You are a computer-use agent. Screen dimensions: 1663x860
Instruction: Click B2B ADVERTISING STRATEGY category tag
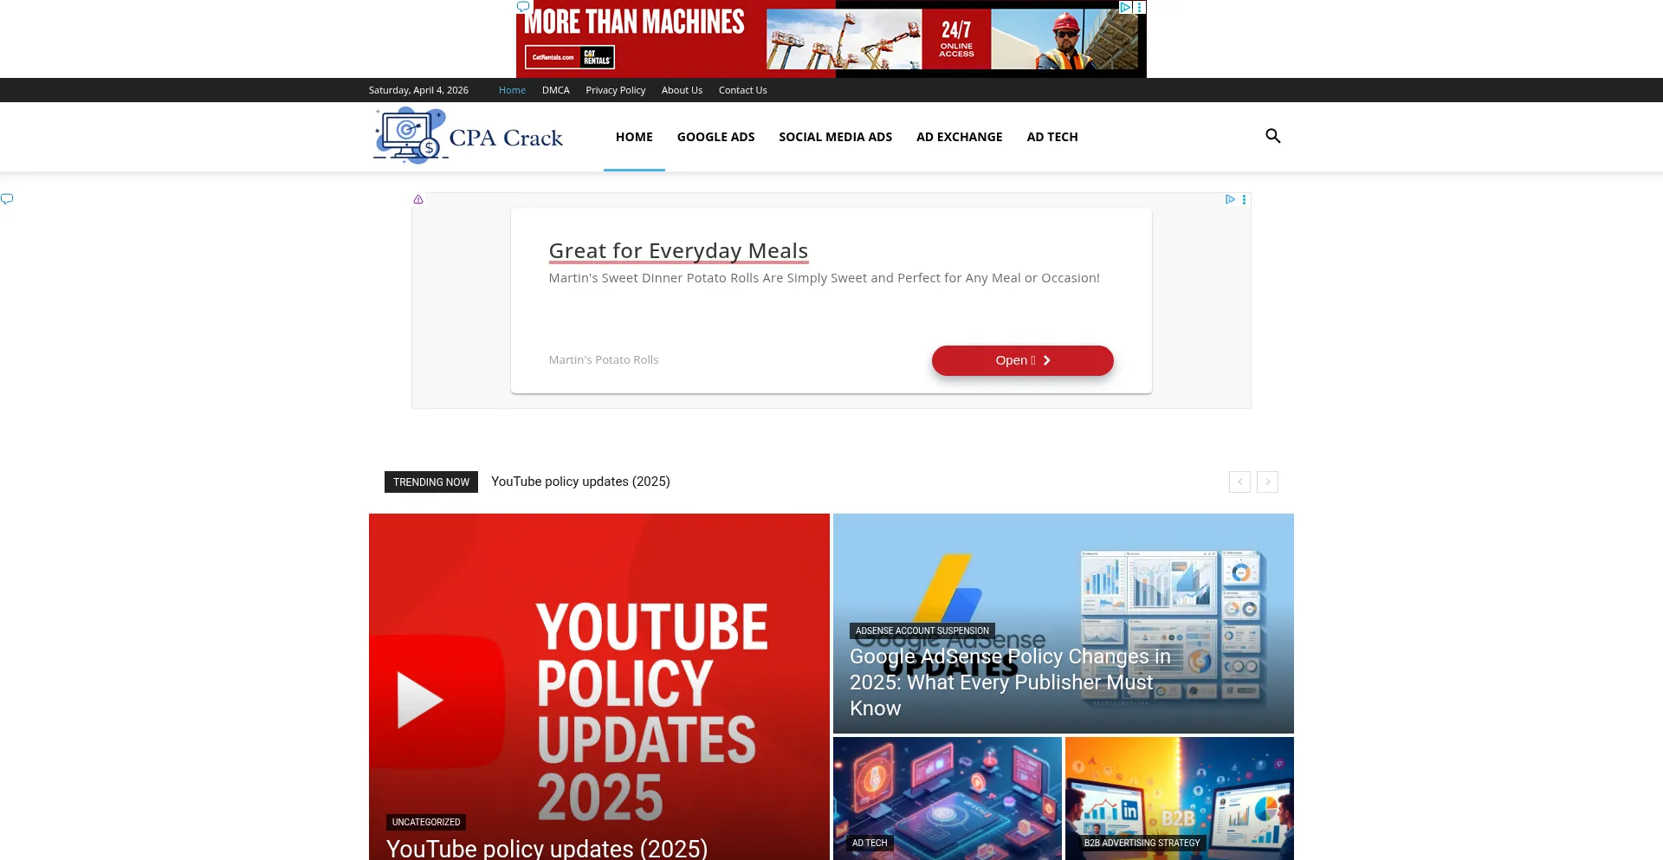(1142, 843)
